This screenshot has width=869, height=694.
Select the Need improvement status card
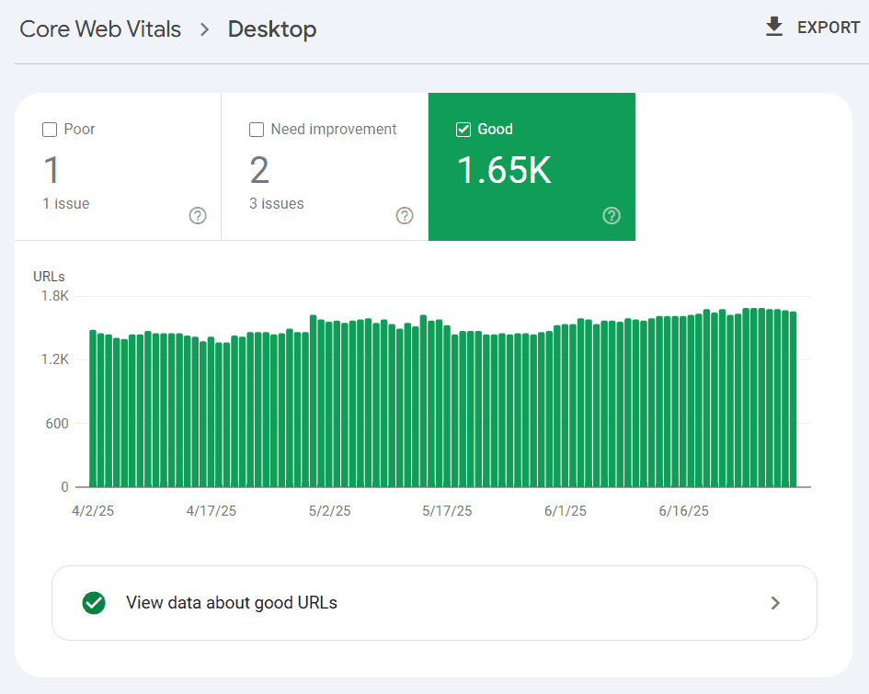[325, 166]
